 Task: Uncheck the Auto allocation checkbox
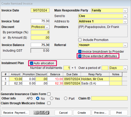31,63
